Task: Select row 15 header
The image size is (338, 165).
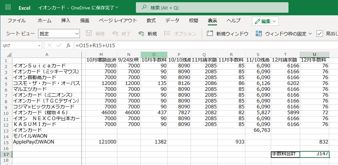Action: click(7, 142)
